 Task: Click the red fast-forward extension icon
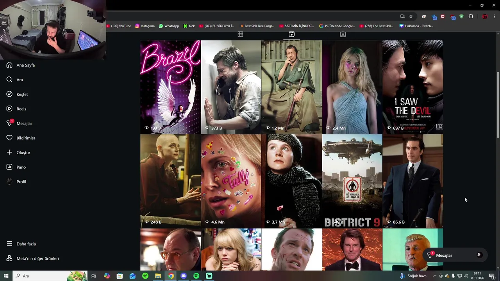coord(443,16)
